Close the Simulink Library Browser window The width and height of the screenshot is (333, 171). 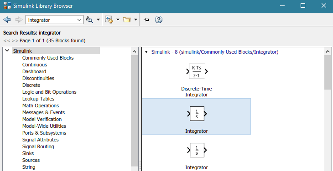pyautogui.click(x=324, y=6)
